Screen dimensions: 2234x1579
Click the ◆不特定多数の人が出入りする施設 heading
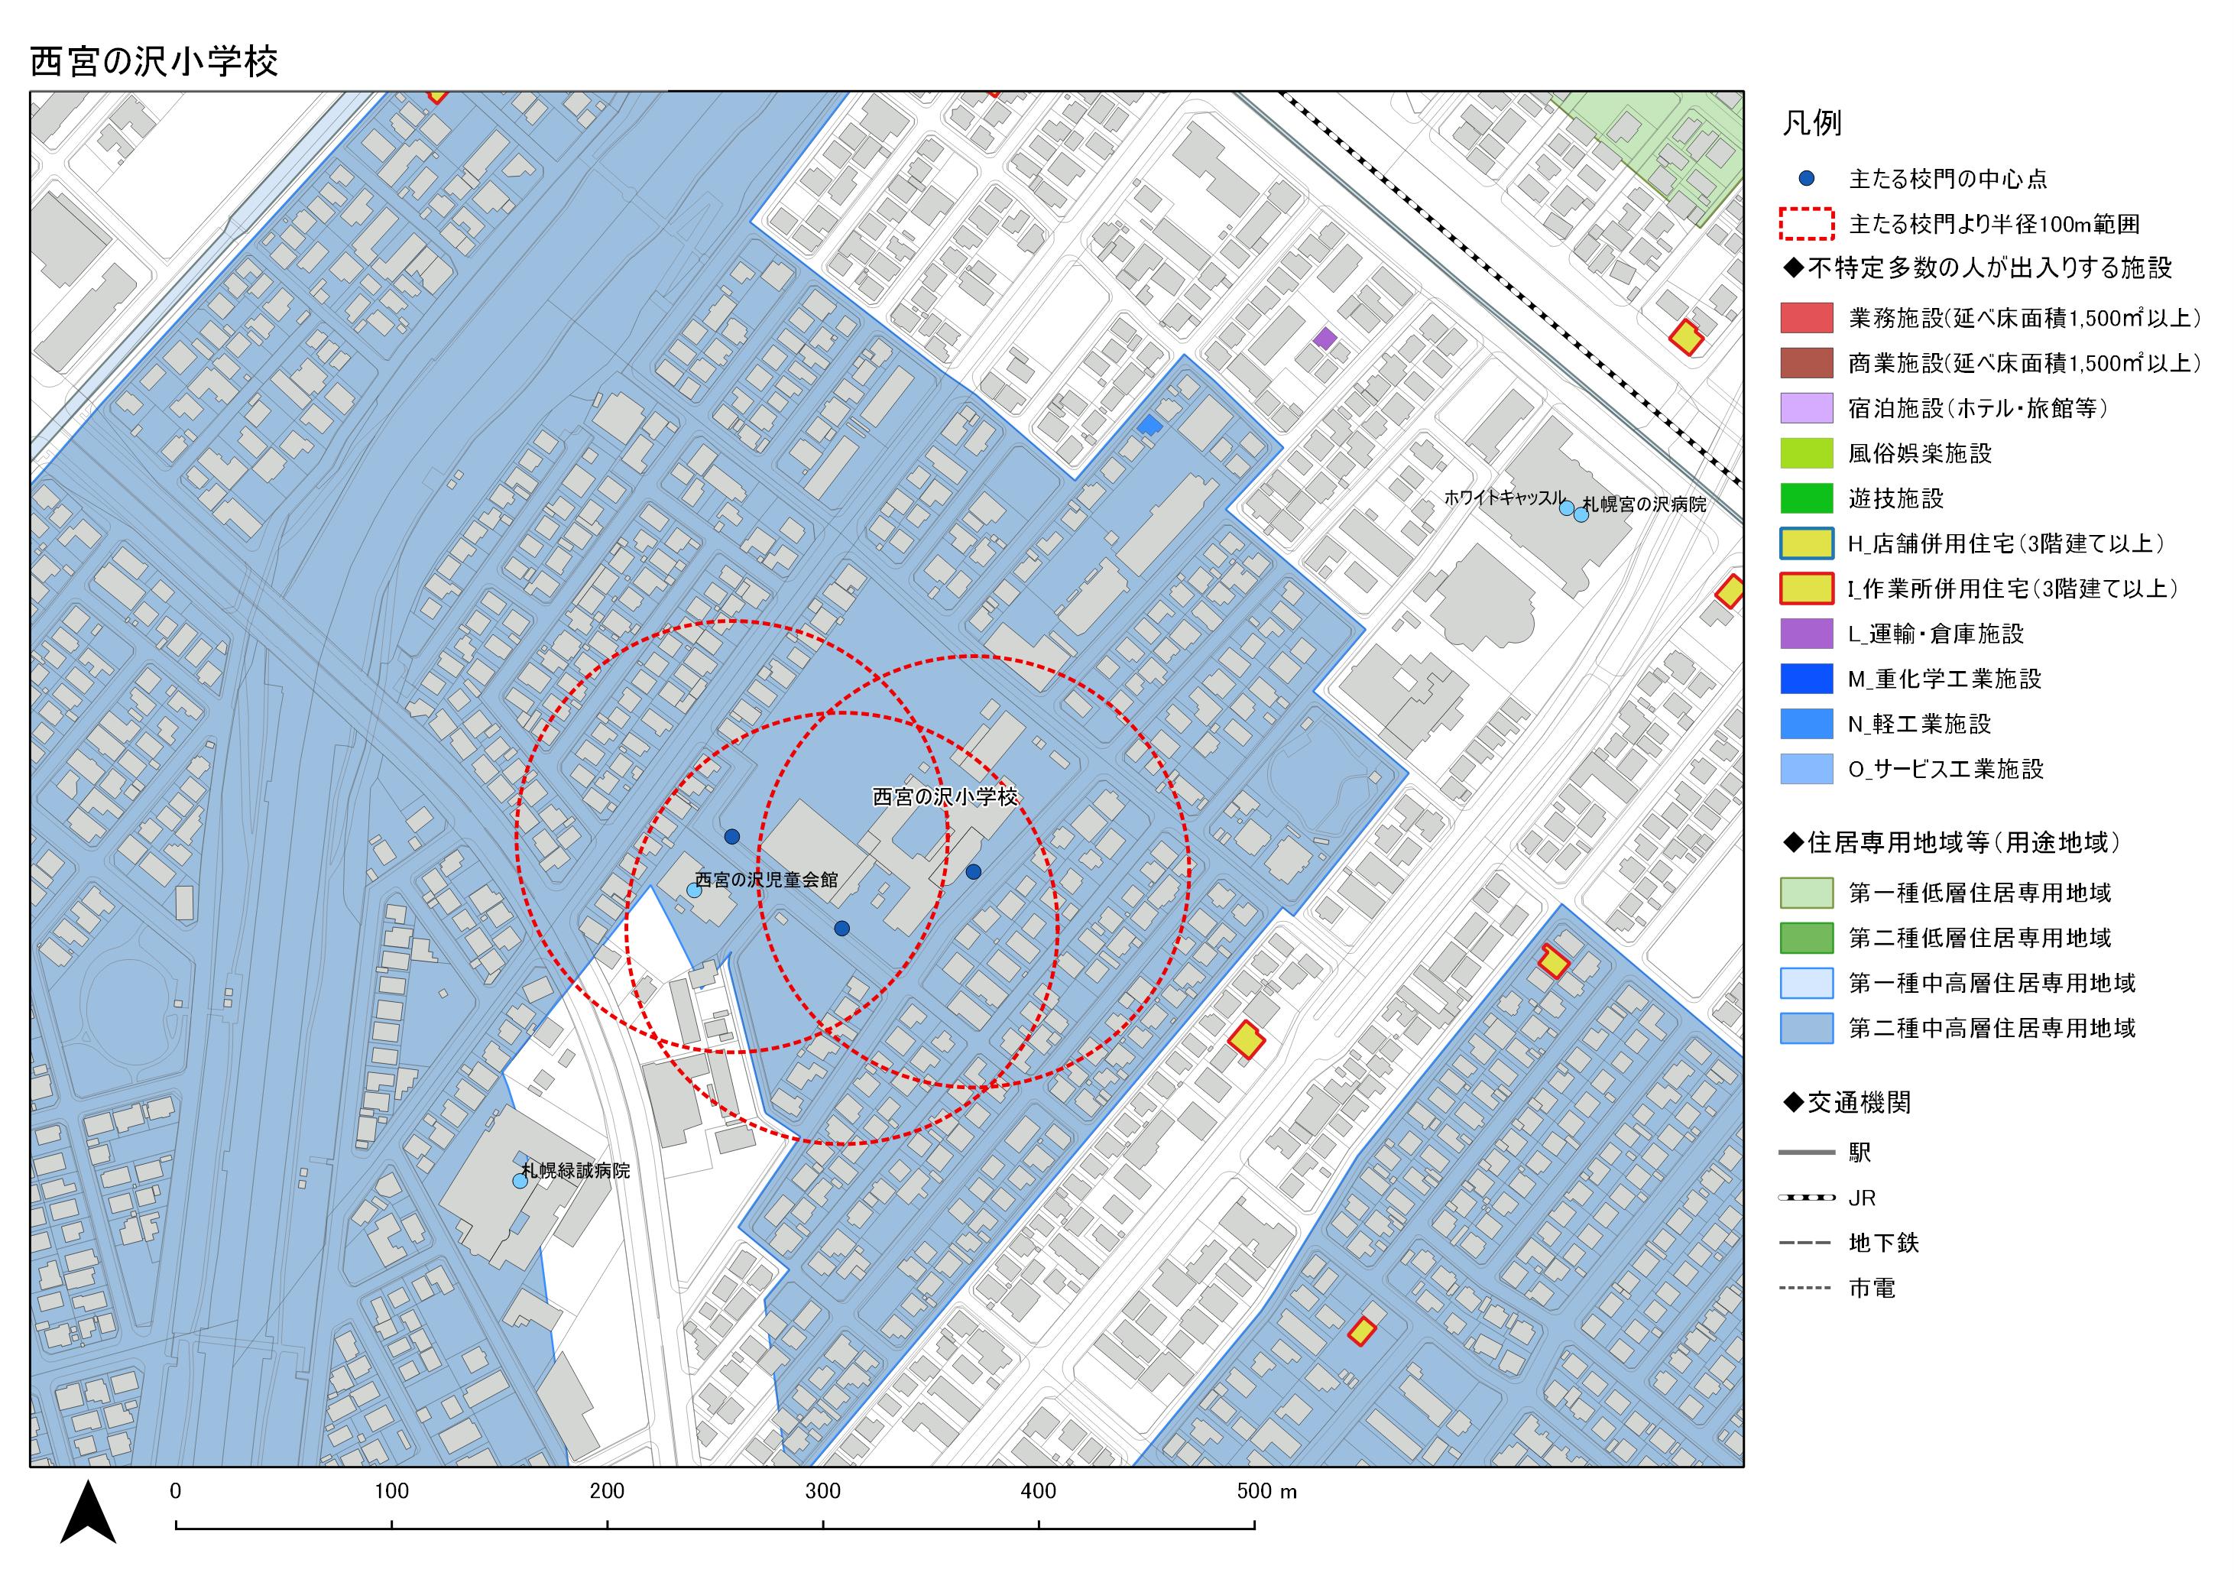click(1977, 267)
